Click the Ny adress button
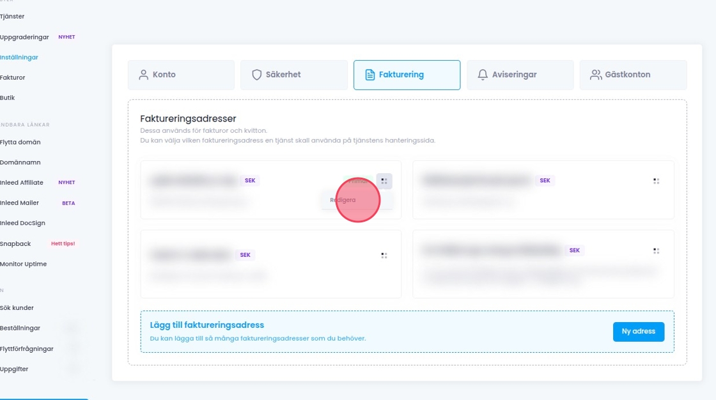Image resolution: width=716 pixels, height=400 pixels. (x=638, y=332)
